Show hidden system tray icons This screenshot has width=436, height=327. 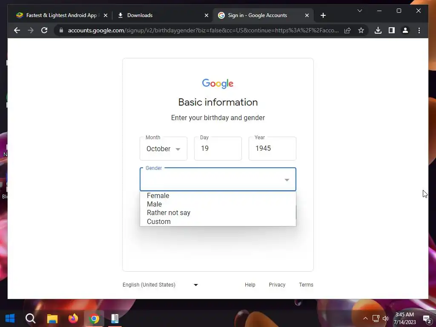coord(365,318)
